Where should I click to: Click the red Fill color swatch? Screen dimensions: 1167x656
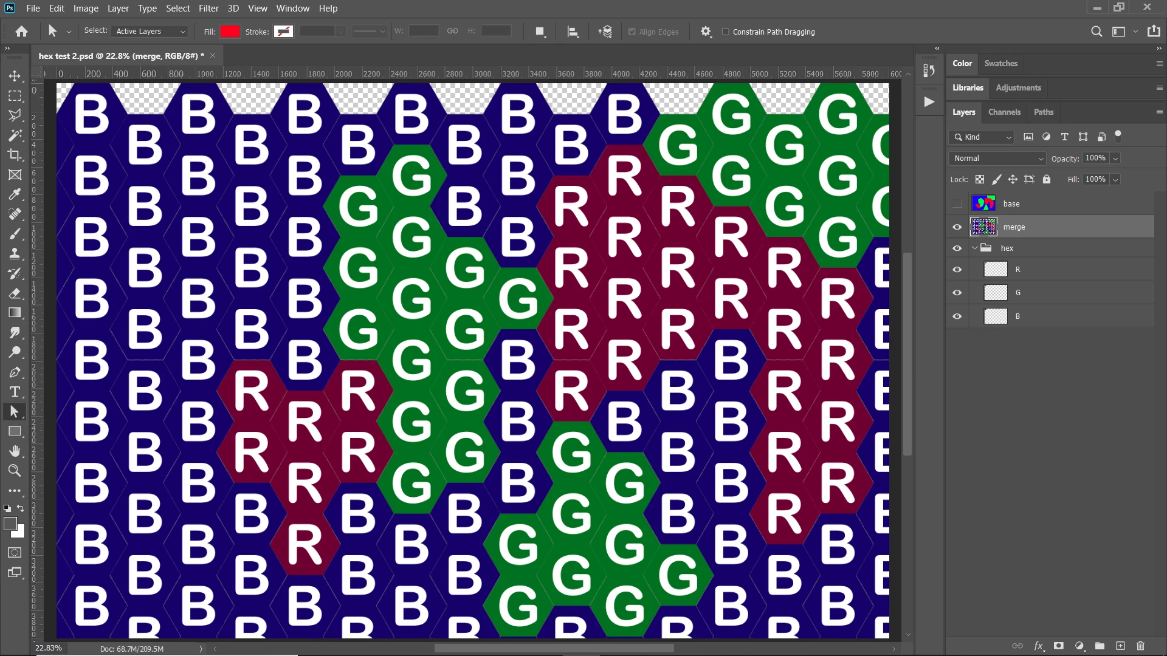[230, 32]
